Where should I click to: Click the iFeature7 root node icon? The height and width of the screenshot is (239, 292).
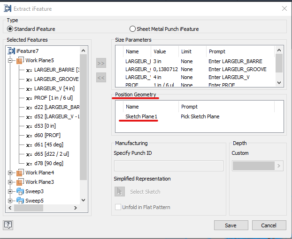(x=13, y=51)
